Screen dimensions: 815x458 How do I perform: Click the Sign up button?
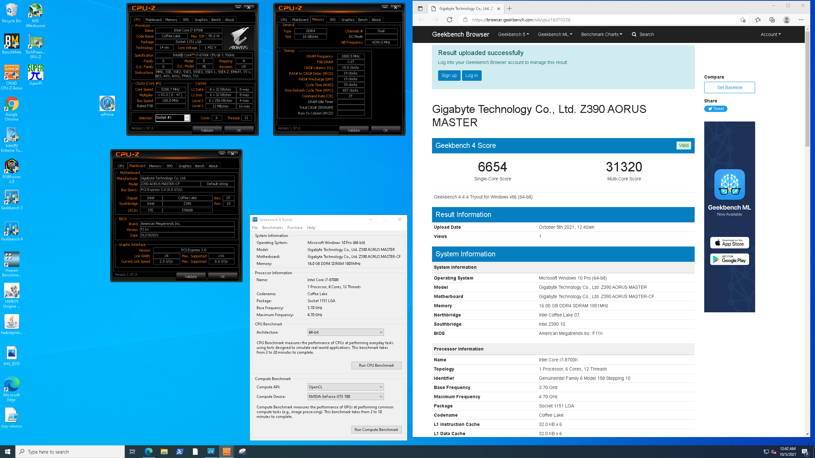tap(449, 75)
